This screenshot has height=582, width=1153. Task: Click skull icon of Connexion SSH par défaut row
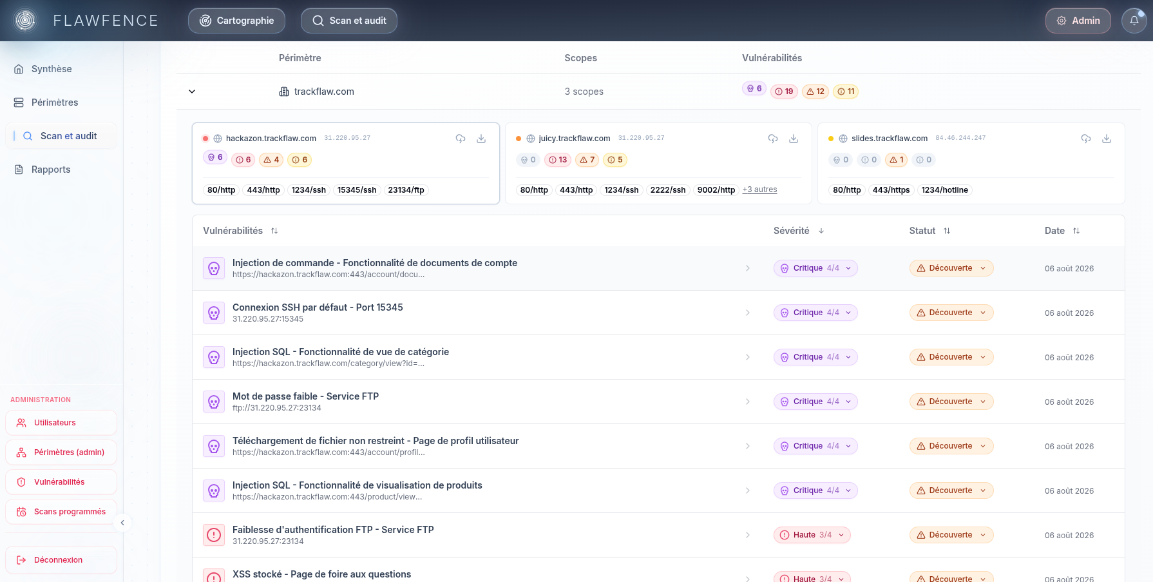(x=214, y=313)
